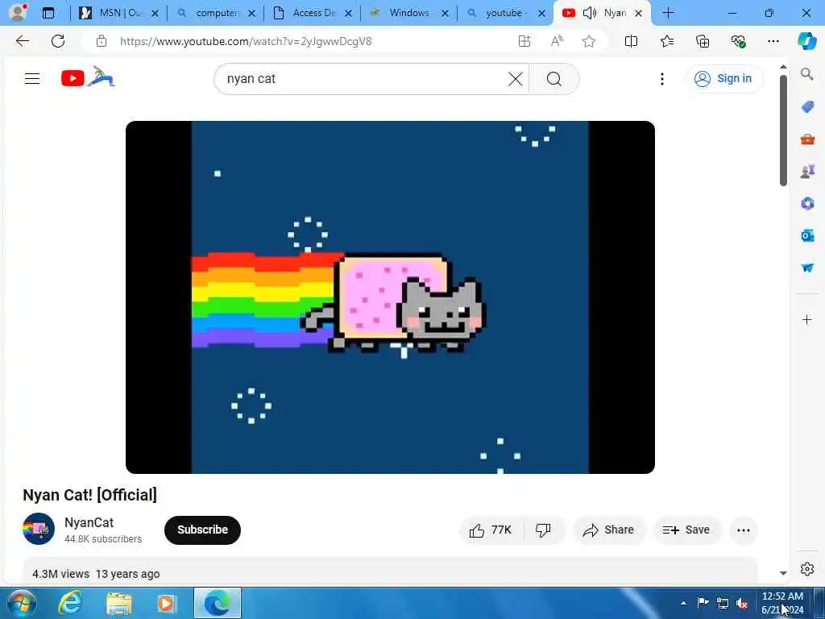
Task: View site information lock icon
Action: (101, 41)
